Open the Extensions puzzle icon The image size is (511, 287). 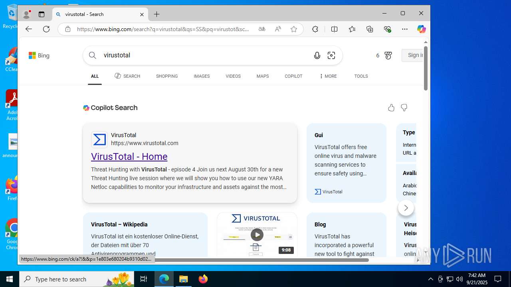pos(315,29)
